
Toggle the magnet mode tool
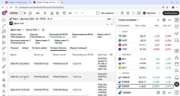pos(4,80)
